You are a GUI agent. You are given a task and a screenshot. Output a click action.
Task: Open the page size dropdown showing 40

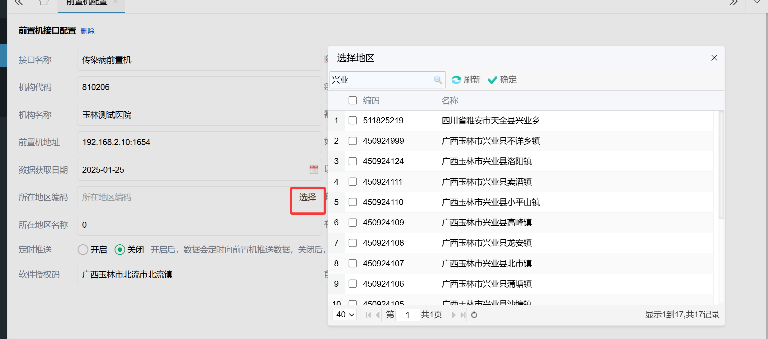[x=345, y=315]
